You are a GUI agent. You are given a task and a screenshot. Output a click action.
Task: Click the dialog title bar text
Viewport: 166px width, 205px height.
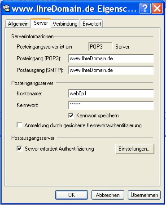click(74, 9)
